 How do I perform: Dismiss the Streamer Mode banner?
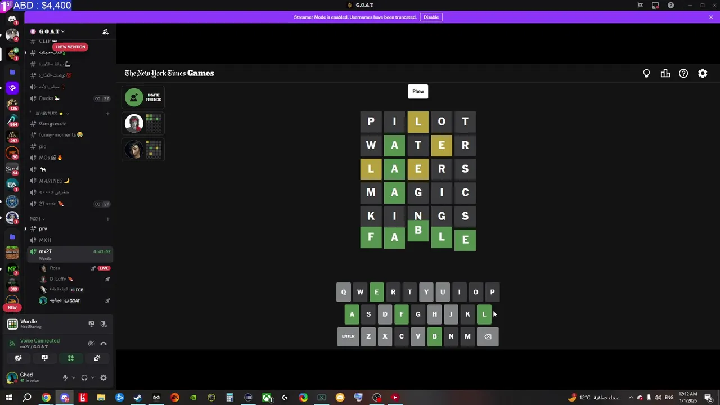[710, 17]
